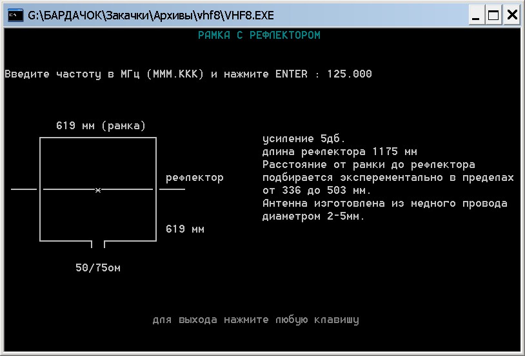Click the heading РАМКА С РЕФЛЕКТОРОМ
The height and width of the screenshot is (356, 525).
[x=259, y=36]
